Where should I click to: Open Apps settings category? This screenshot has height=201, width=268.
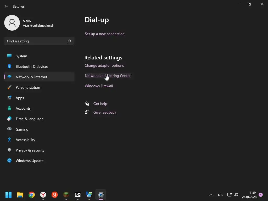pyautogui.click(x=39, y=98)
